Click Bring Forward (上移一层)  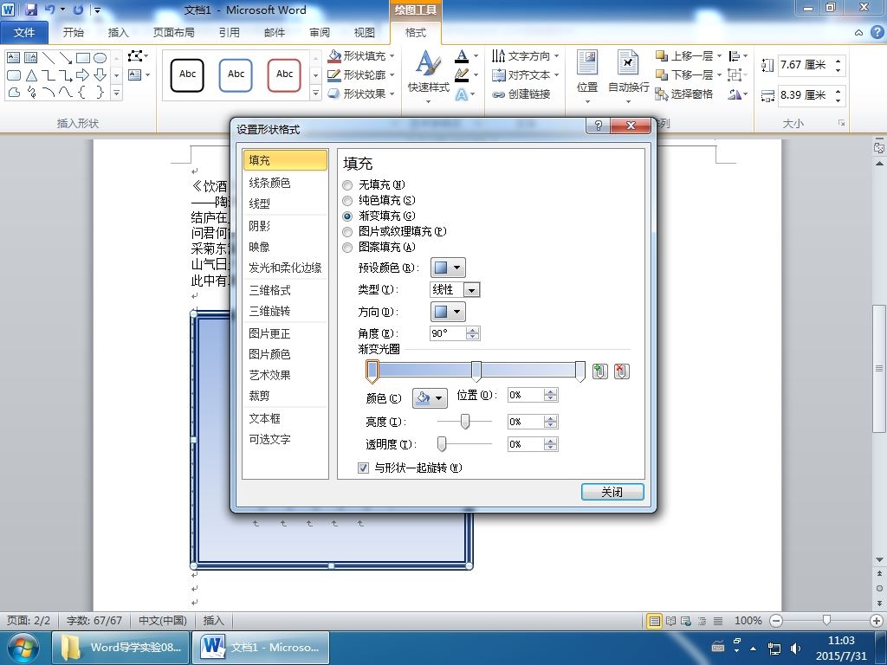tap(684, 56)
